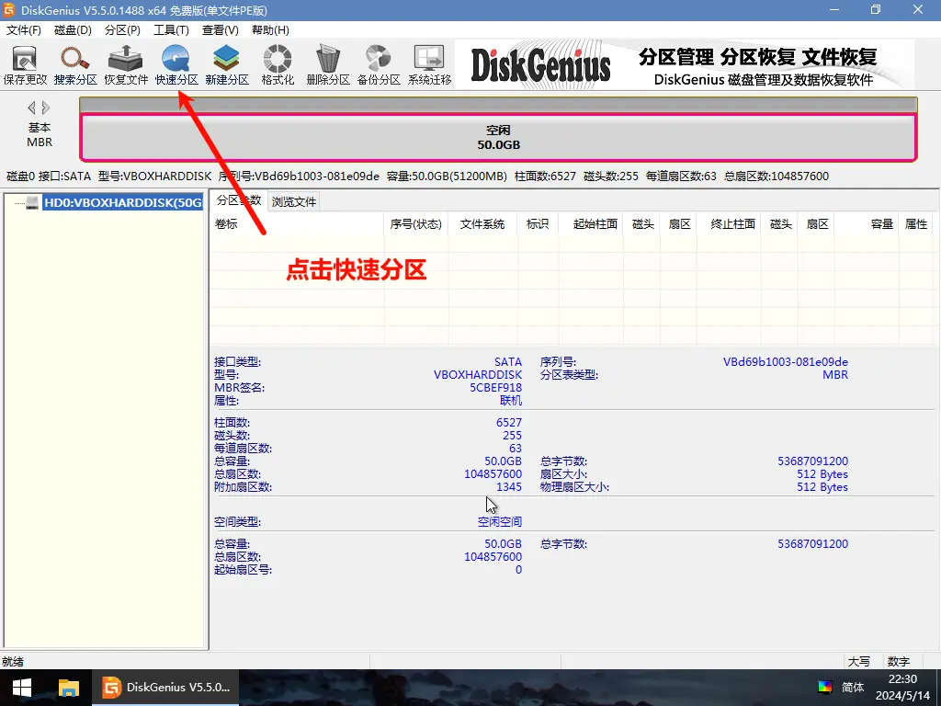Click the DiskGenius title bar icon

pyautogui.click(x=9, y=10)
